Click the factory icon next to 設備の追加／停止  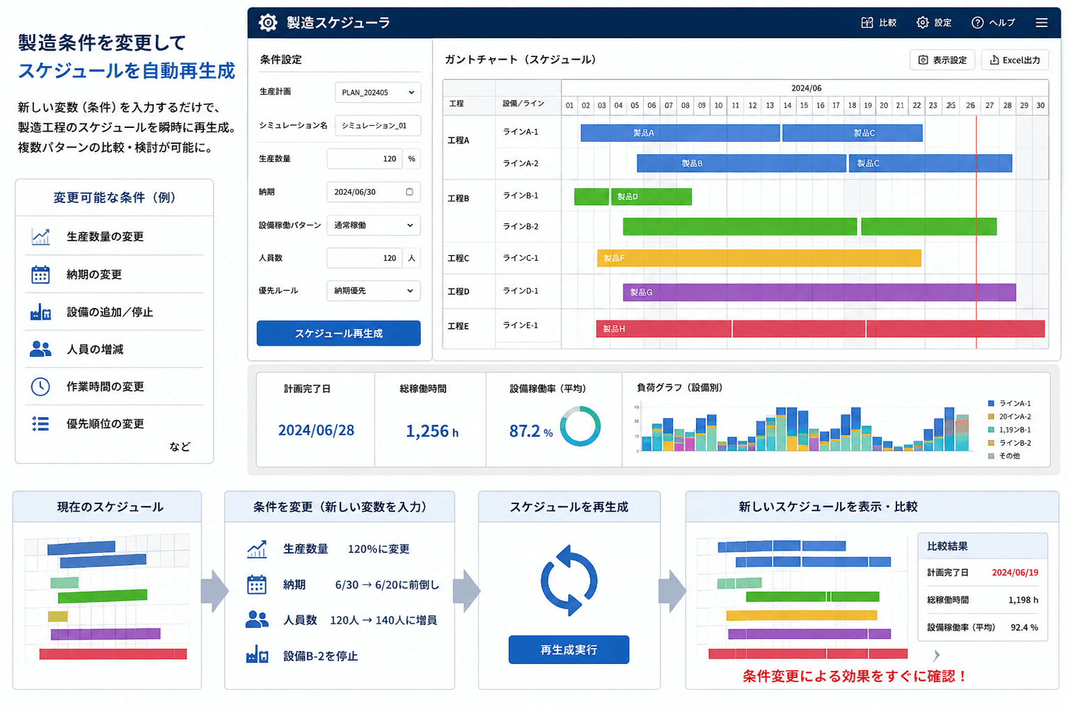pyautogui.click(x=40, y=312)
